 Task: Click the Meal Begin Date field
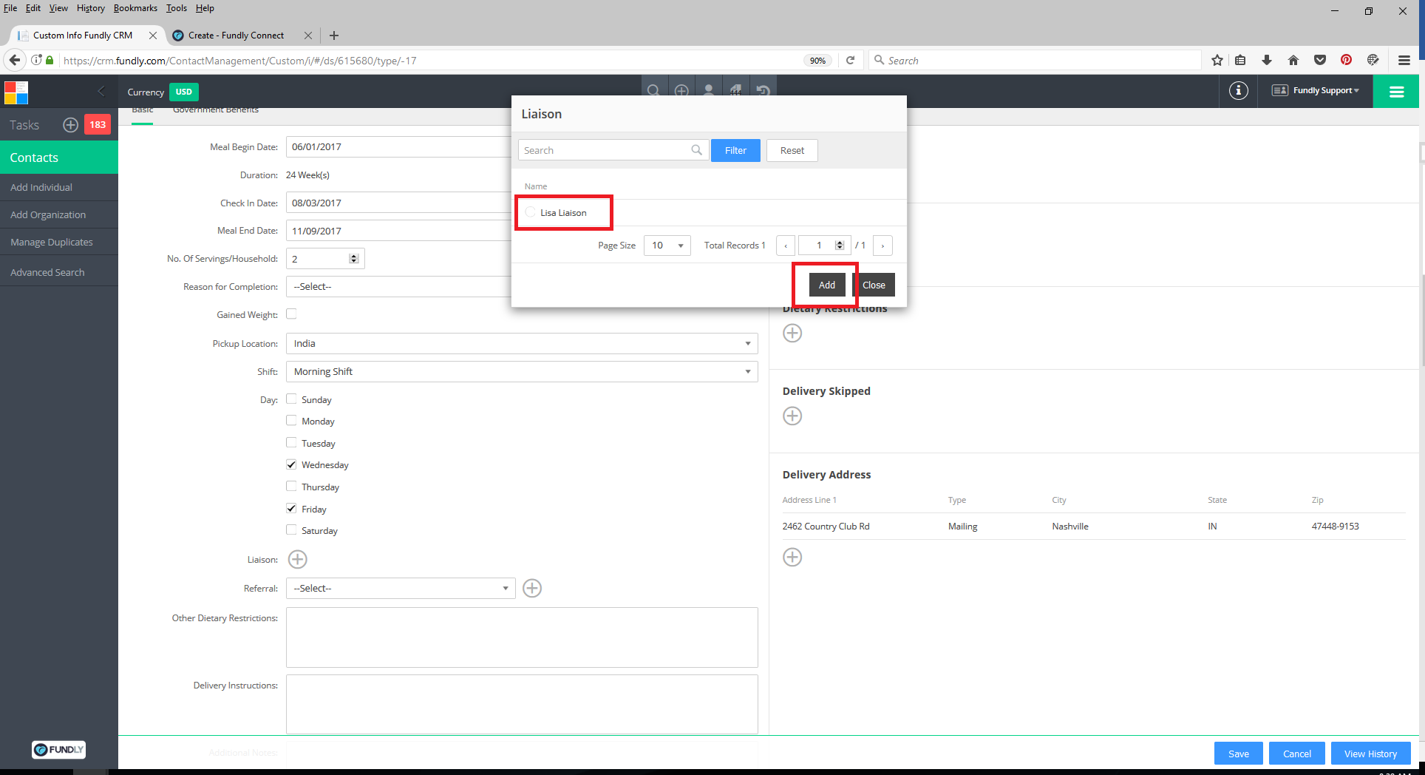click(399, 147)
